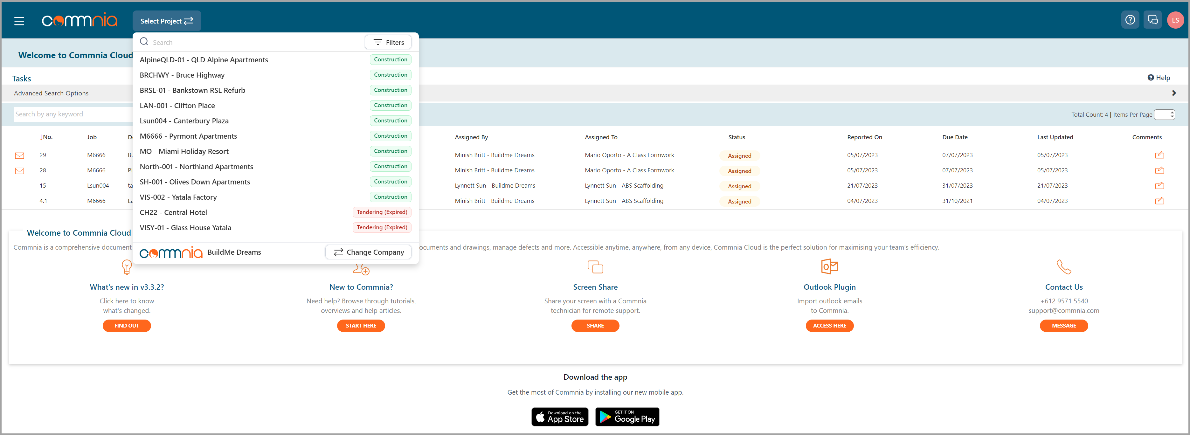
Task: Click Assigned status of task 15
Action: pos(739,186)
